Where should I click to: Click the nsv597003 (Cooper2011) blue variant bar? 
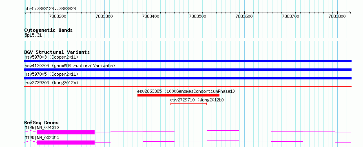tap(188, 61)
